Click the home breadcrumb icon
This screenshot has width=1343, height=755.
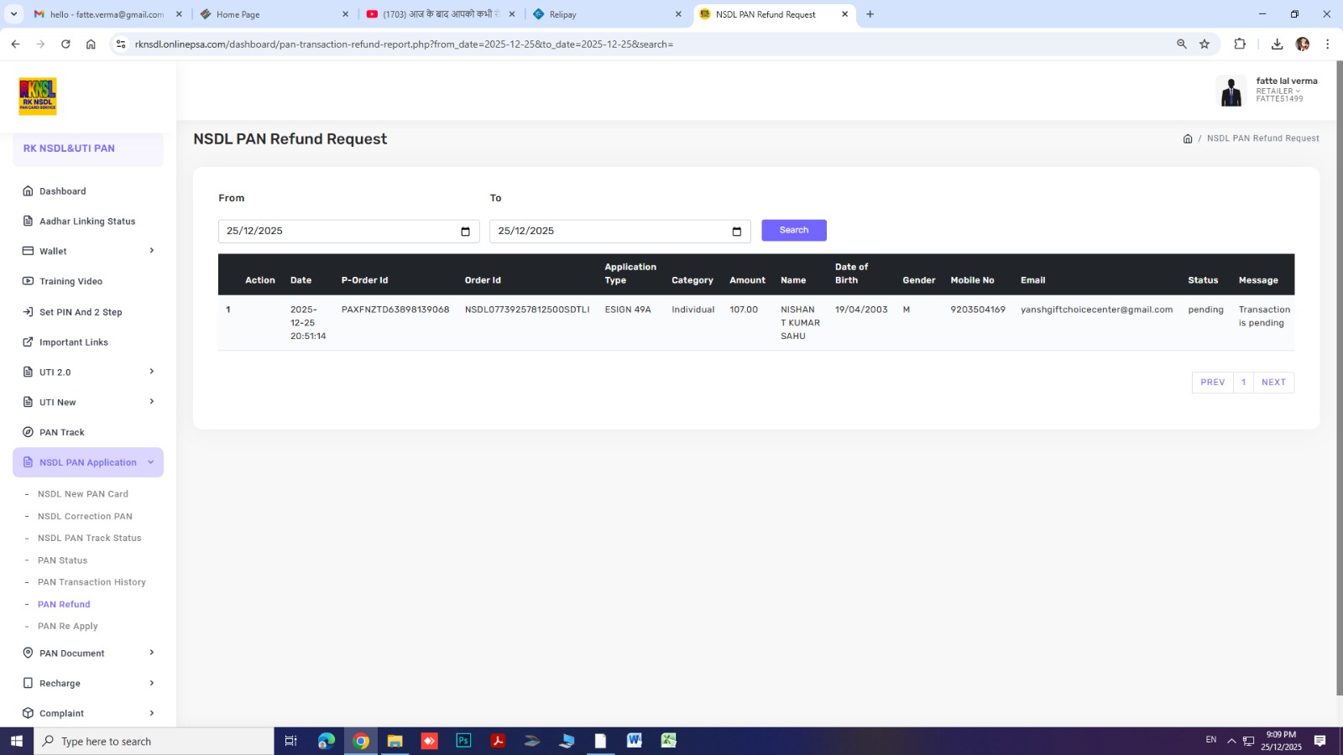1187,138
